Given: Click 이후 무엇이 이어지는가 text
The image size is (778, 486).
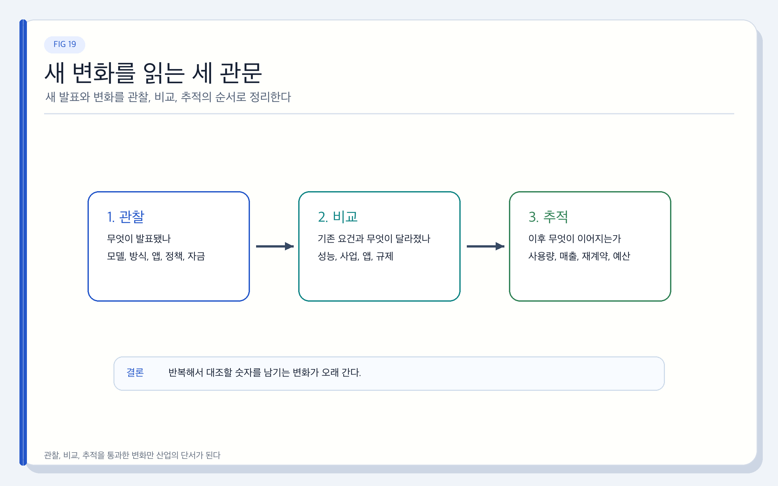Looking at the screenshot, I should pyautogui.click(x=574, y=239).
